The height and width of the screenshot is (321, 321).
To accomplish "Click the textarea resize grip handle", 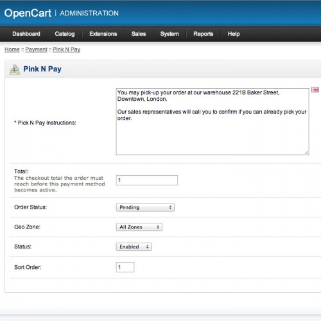I will click(307, 153).
